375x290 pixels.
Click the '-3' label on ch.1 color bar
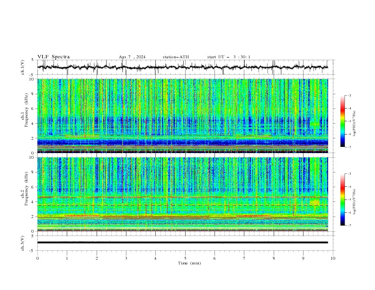coord(349,95)
